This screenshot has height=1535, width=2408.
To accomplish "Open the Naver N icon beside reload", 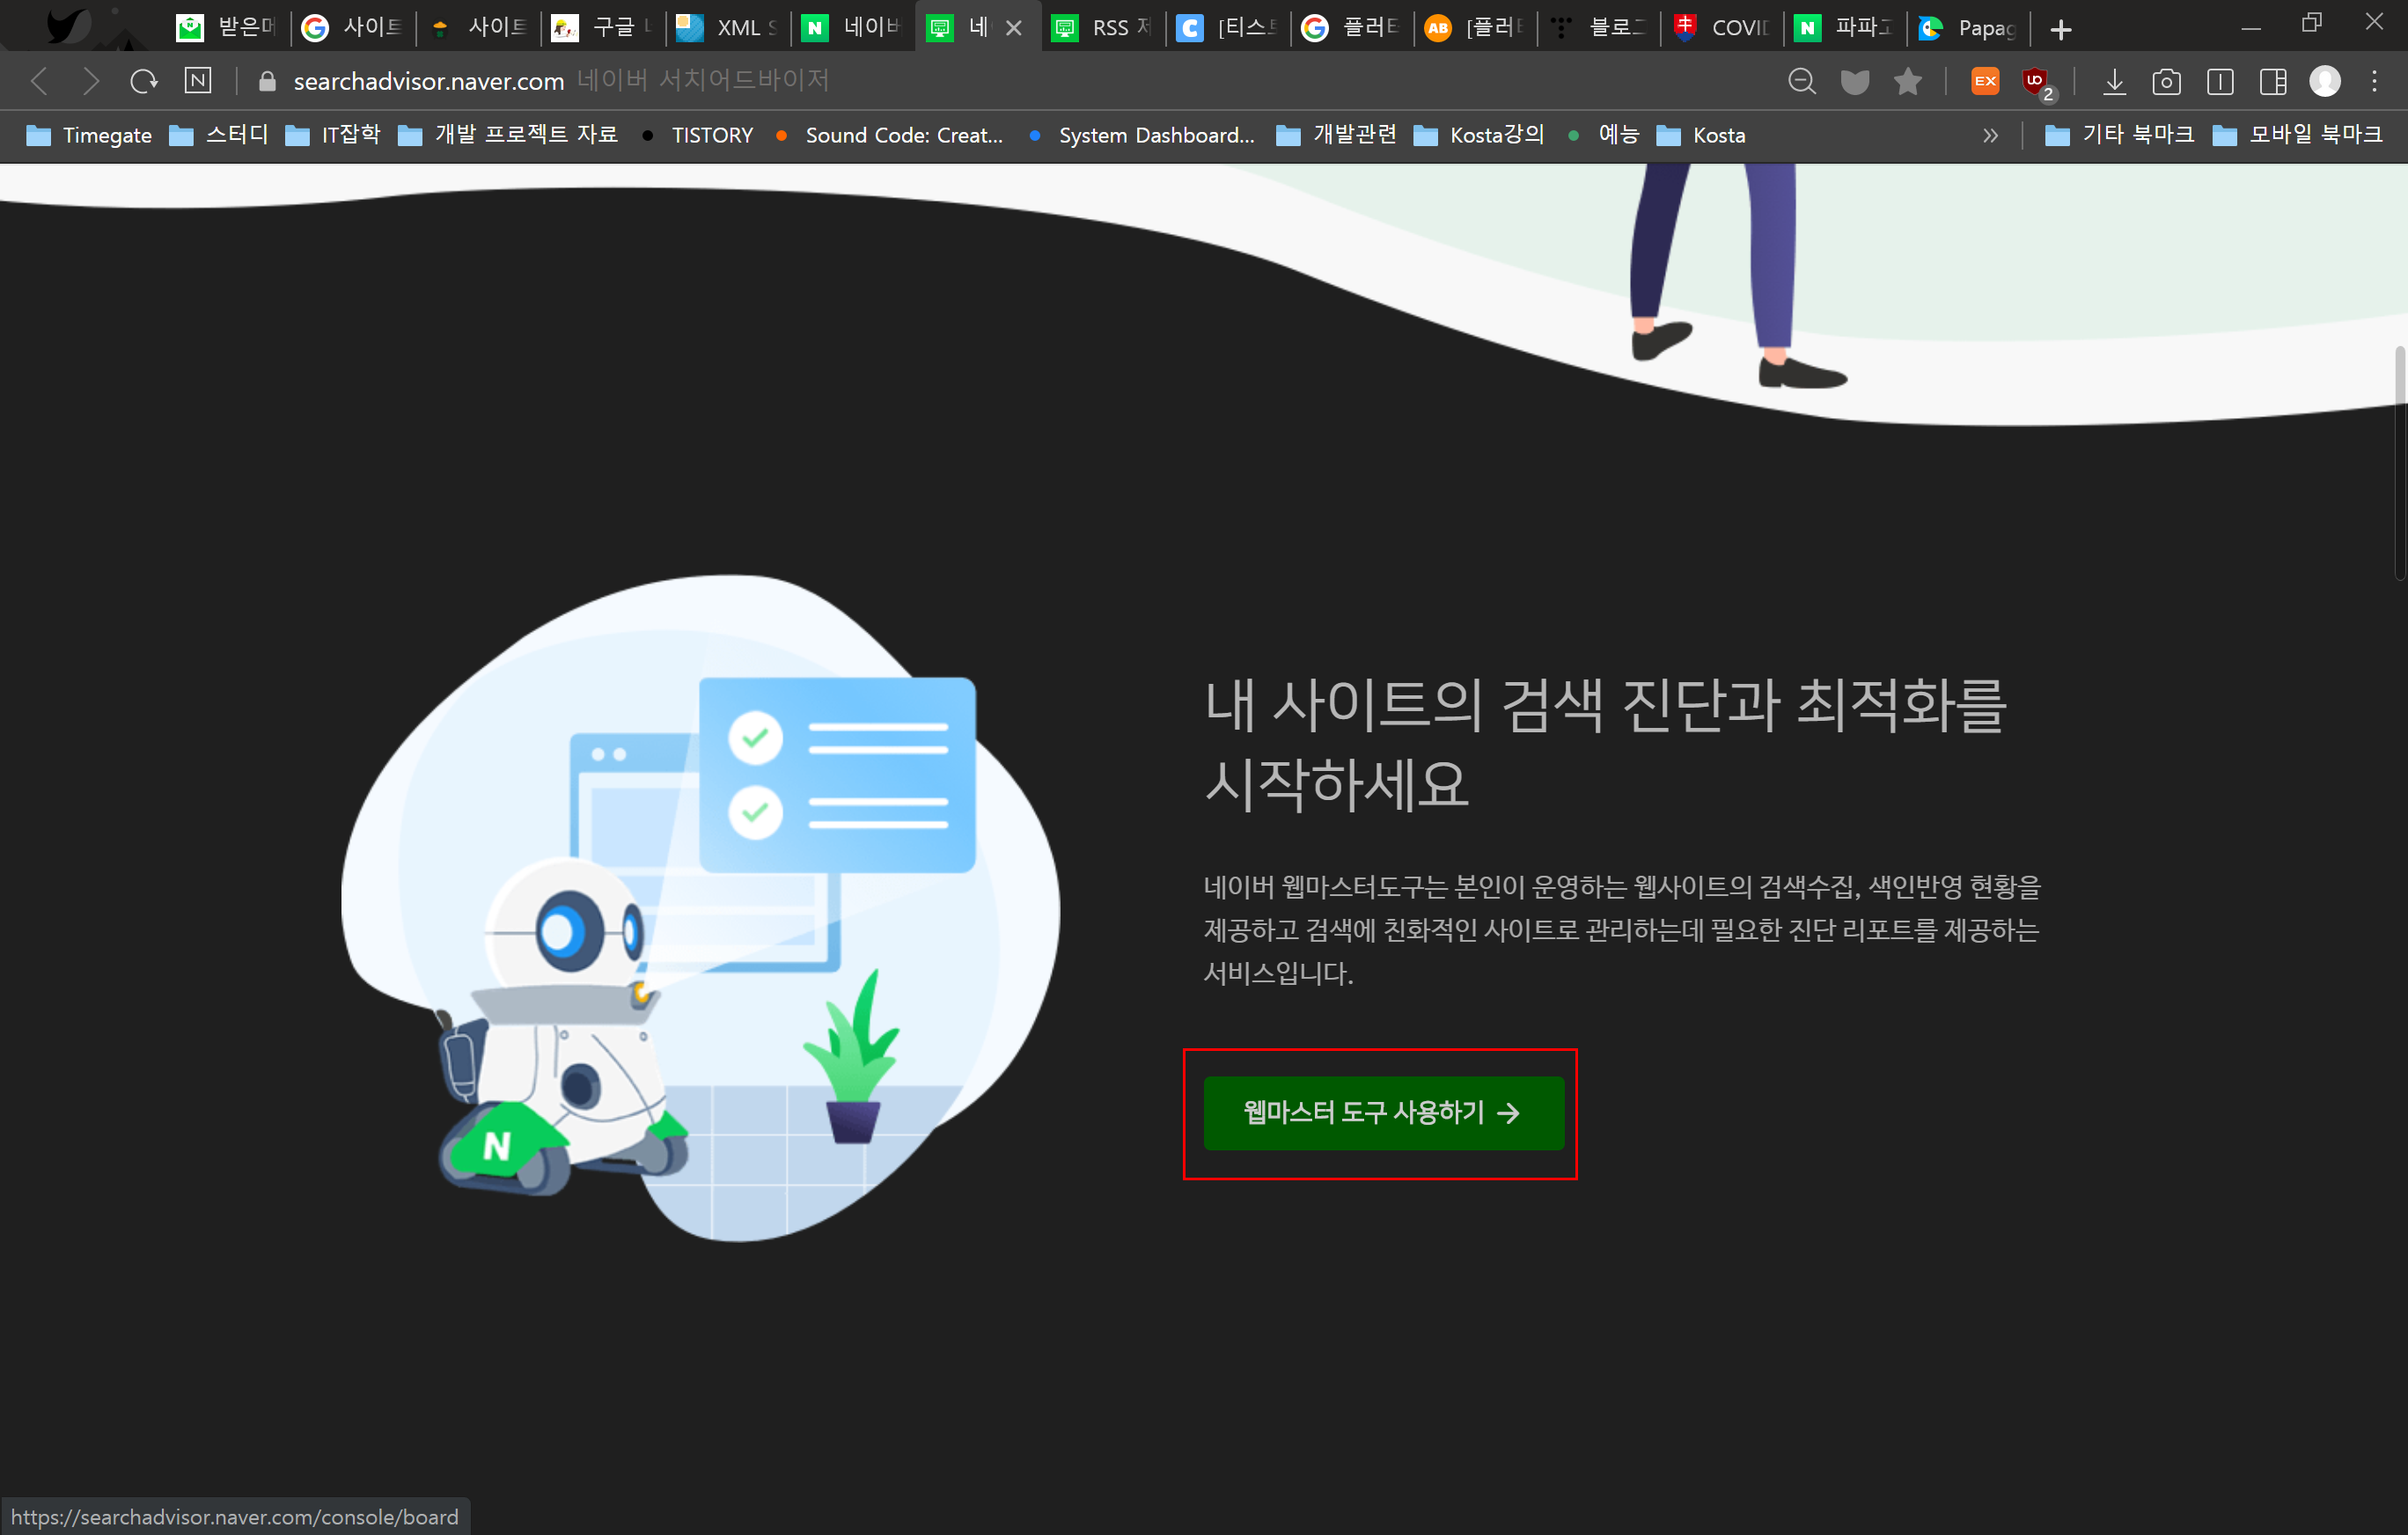I will (x=198, y=80).
